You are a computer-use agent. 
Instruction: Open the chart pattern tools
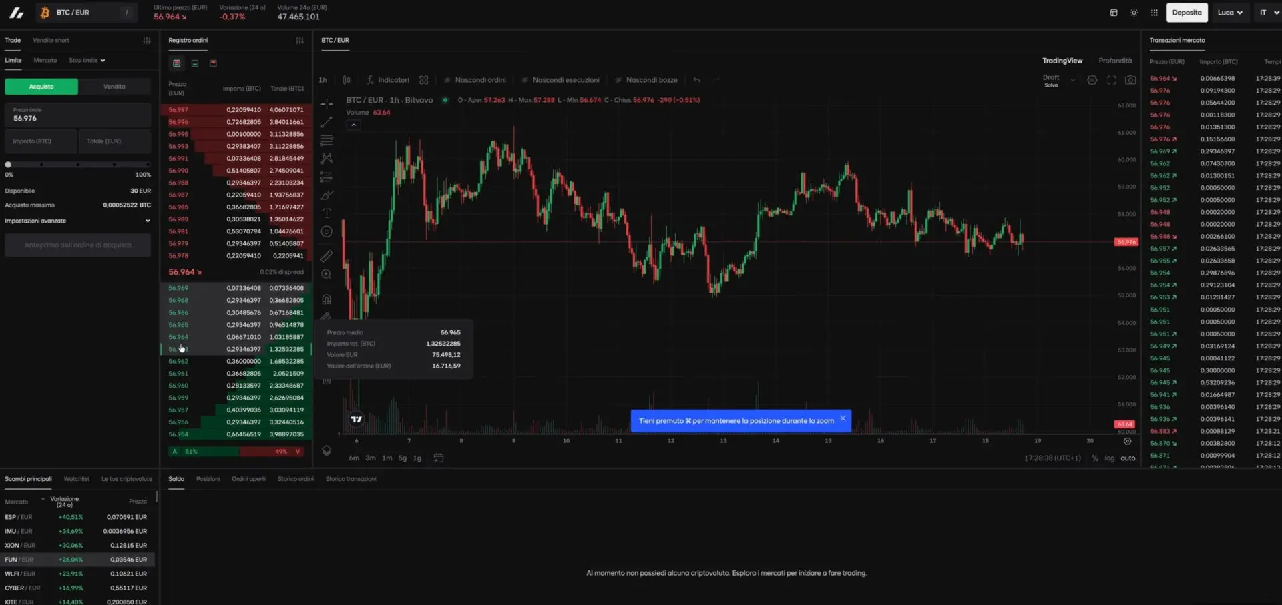pos(327,159)
